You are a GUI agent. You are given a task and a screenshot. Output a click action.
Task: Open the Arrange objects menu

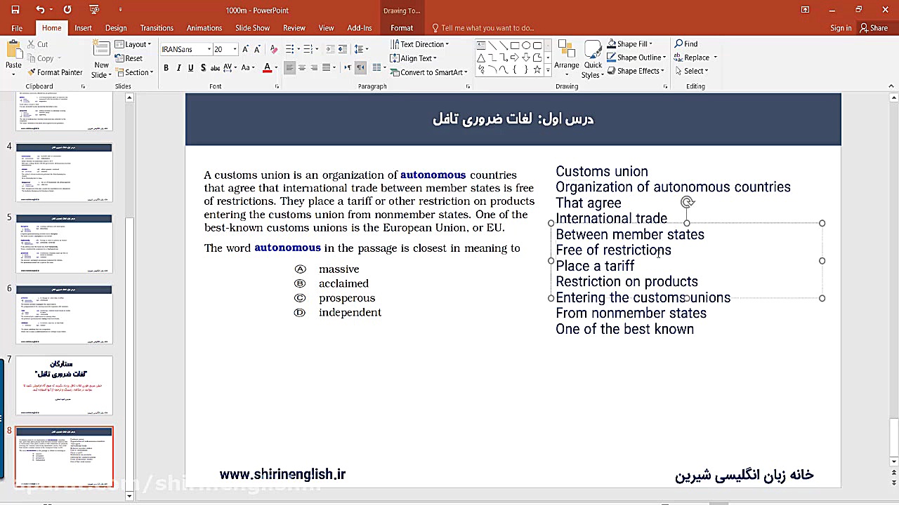point(567,59)
